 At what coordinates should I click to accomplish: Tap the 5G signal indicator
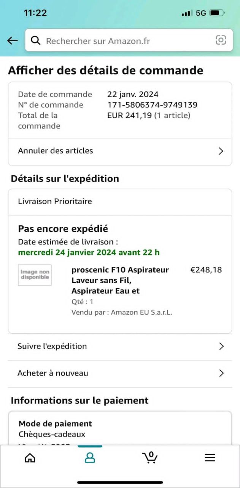(201, 13)
